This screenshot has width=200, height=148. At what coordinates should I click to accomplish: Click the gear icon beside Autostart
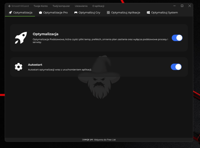[x=18, y=67]
